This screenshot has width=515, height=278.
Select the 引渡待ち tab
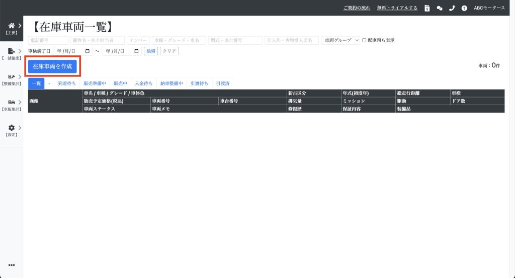[x=199, y=83]
